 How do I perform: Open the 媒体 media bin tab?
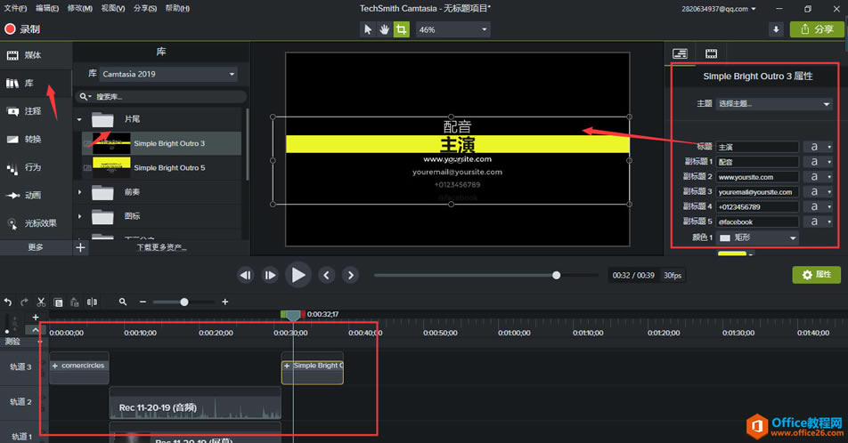(36, 55)
